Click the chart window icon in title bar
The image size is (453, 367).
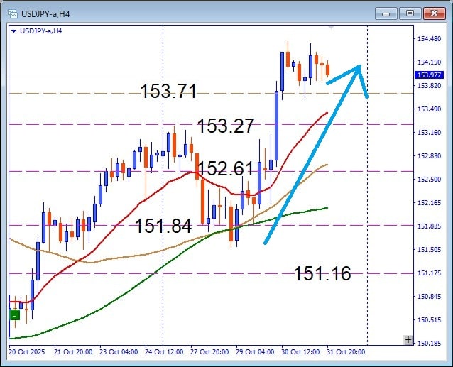coord(12,12)
